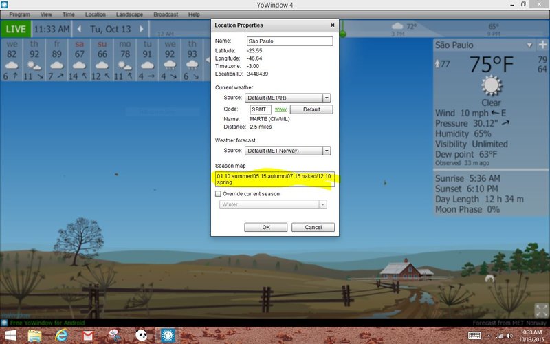Click the 3 PM cloud forecast on timeline
The width and height of the screenshot is (550, 344).
click(x=397, y=26)
